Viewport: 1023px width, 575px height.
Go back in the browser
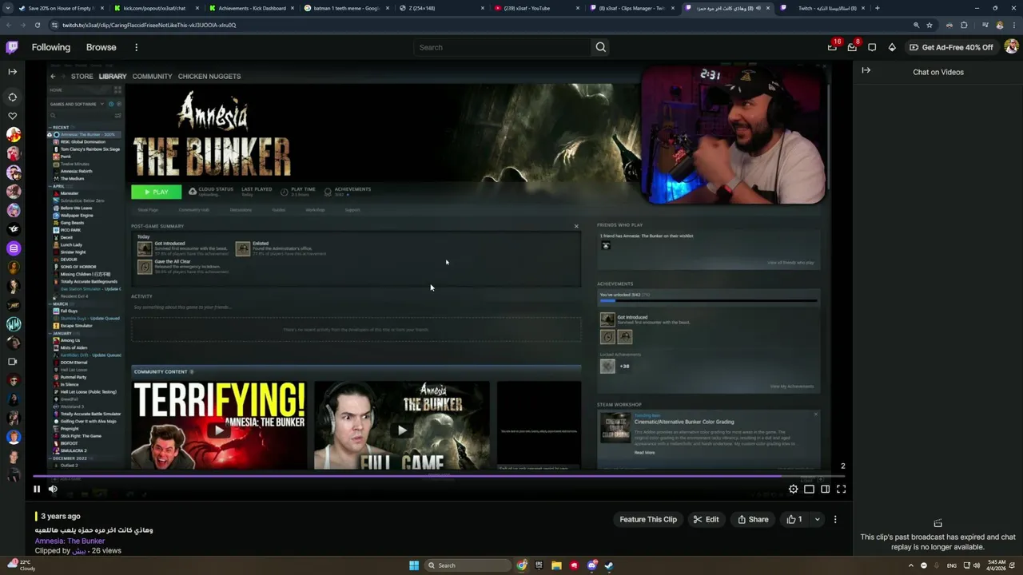(8, 25)
